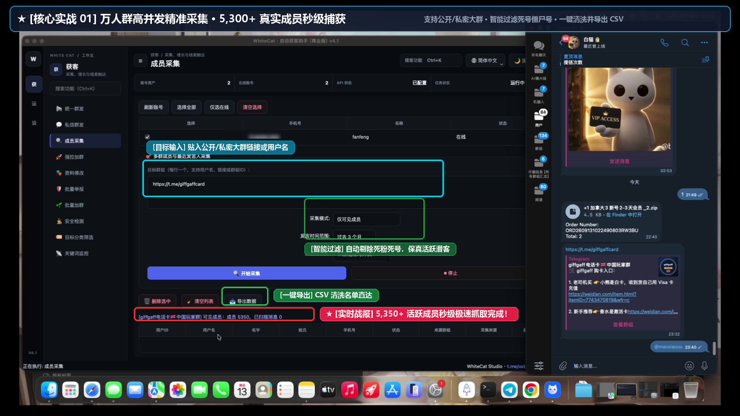The height and width of the screenshot is (416, 740).
Task: Click the 开始采集 button
Action: [x=247, y=273]
